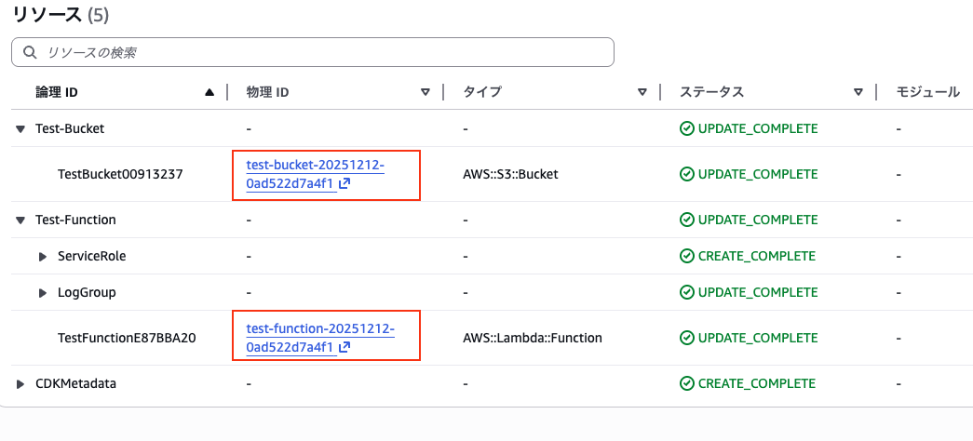Open test-function-20251212 physical ID link

pyautogui.click(x=320, y=329)
